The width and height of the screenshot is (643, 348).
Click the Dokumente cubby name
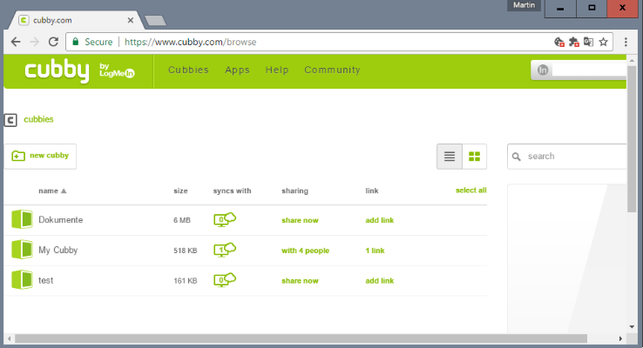click(61, 220)
